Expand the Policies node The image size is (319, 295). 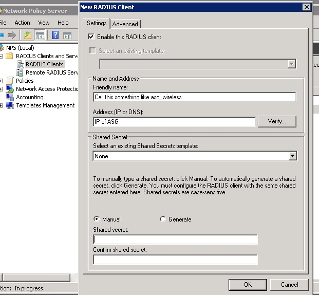pyautogui.click(x=1, y=81)
